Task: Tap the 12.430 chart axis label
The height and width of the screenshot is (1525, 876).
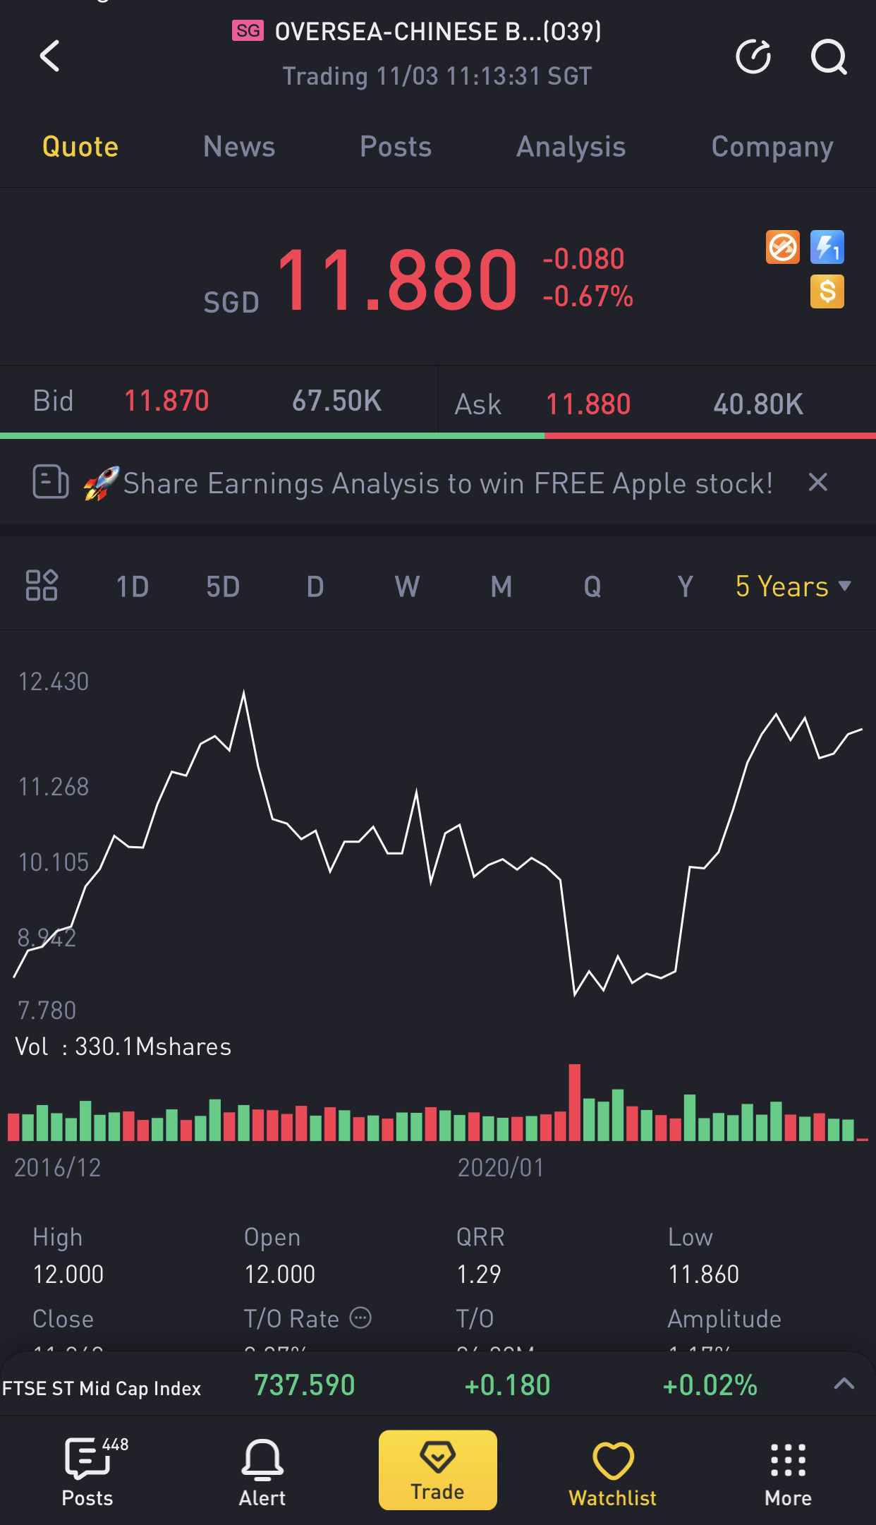Action: 54,682
